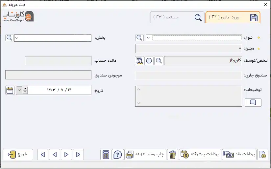Click the صندوق جاری field
The image size is (271, 169).
188,75
